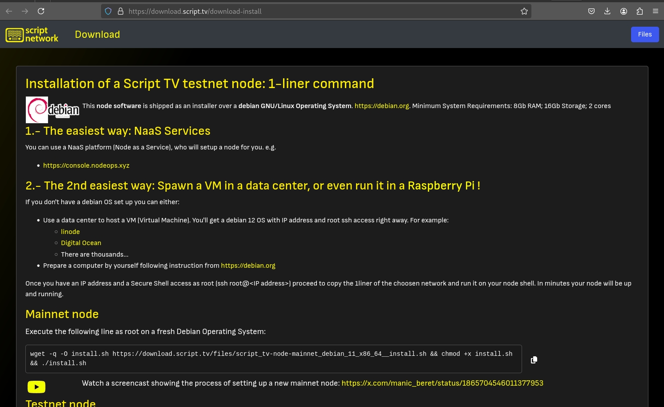Click the blue Files button
Screen dimensions: 664x407
(644, 35)
